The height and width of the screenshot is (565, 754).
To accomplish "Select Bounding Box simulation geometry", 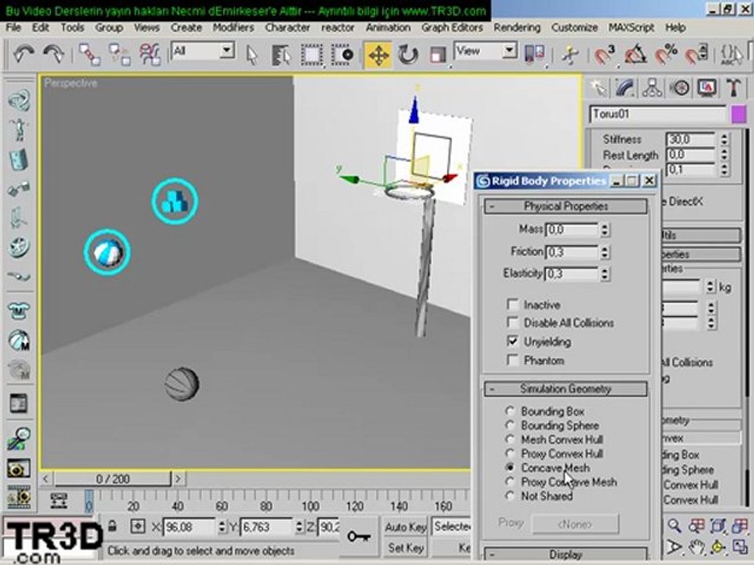I will point(511,411).
